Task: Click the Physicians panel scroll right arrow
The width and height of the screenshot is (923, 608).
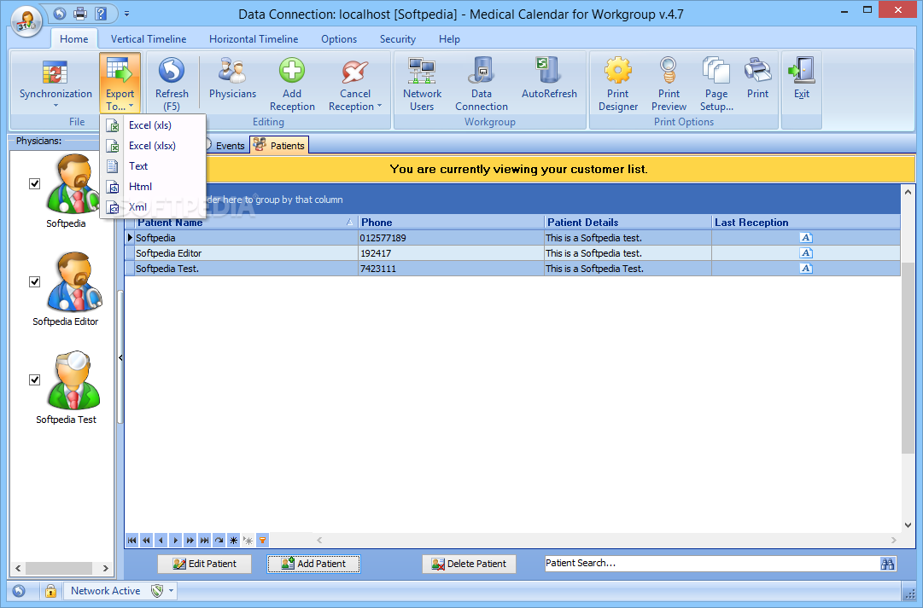Action: (x=105, y=568)
